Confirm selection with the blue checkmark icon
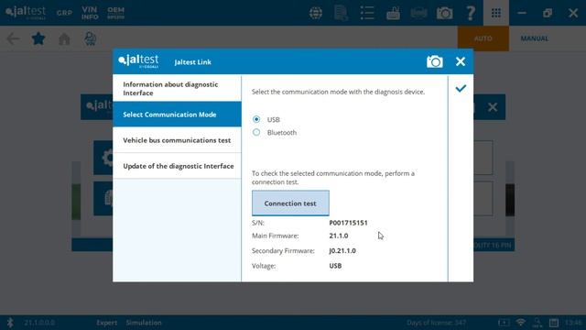This screenshot has height=330, width=586. tap(461, 88)
